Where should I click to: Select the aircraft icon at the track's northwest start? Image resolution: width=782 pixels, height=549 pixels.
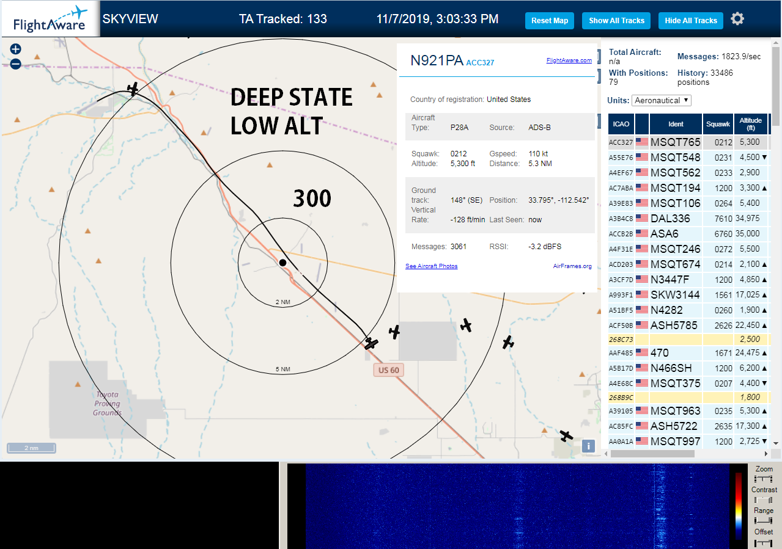[x=133, y=89]
